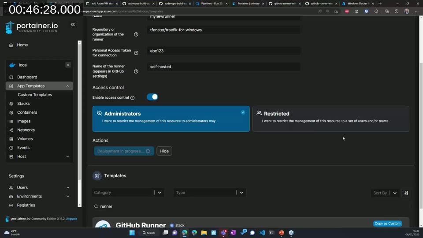Click the Dashboard icon in sidebar
Screen dimensions: 423x238
click(11, 77)
